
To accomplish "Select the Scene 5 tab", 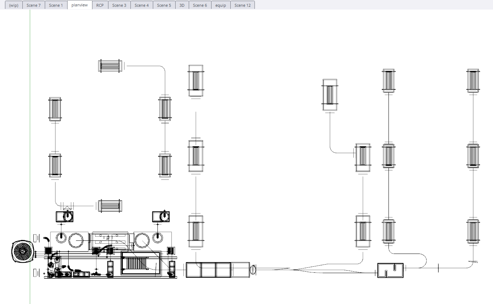I will coord(164,5).
